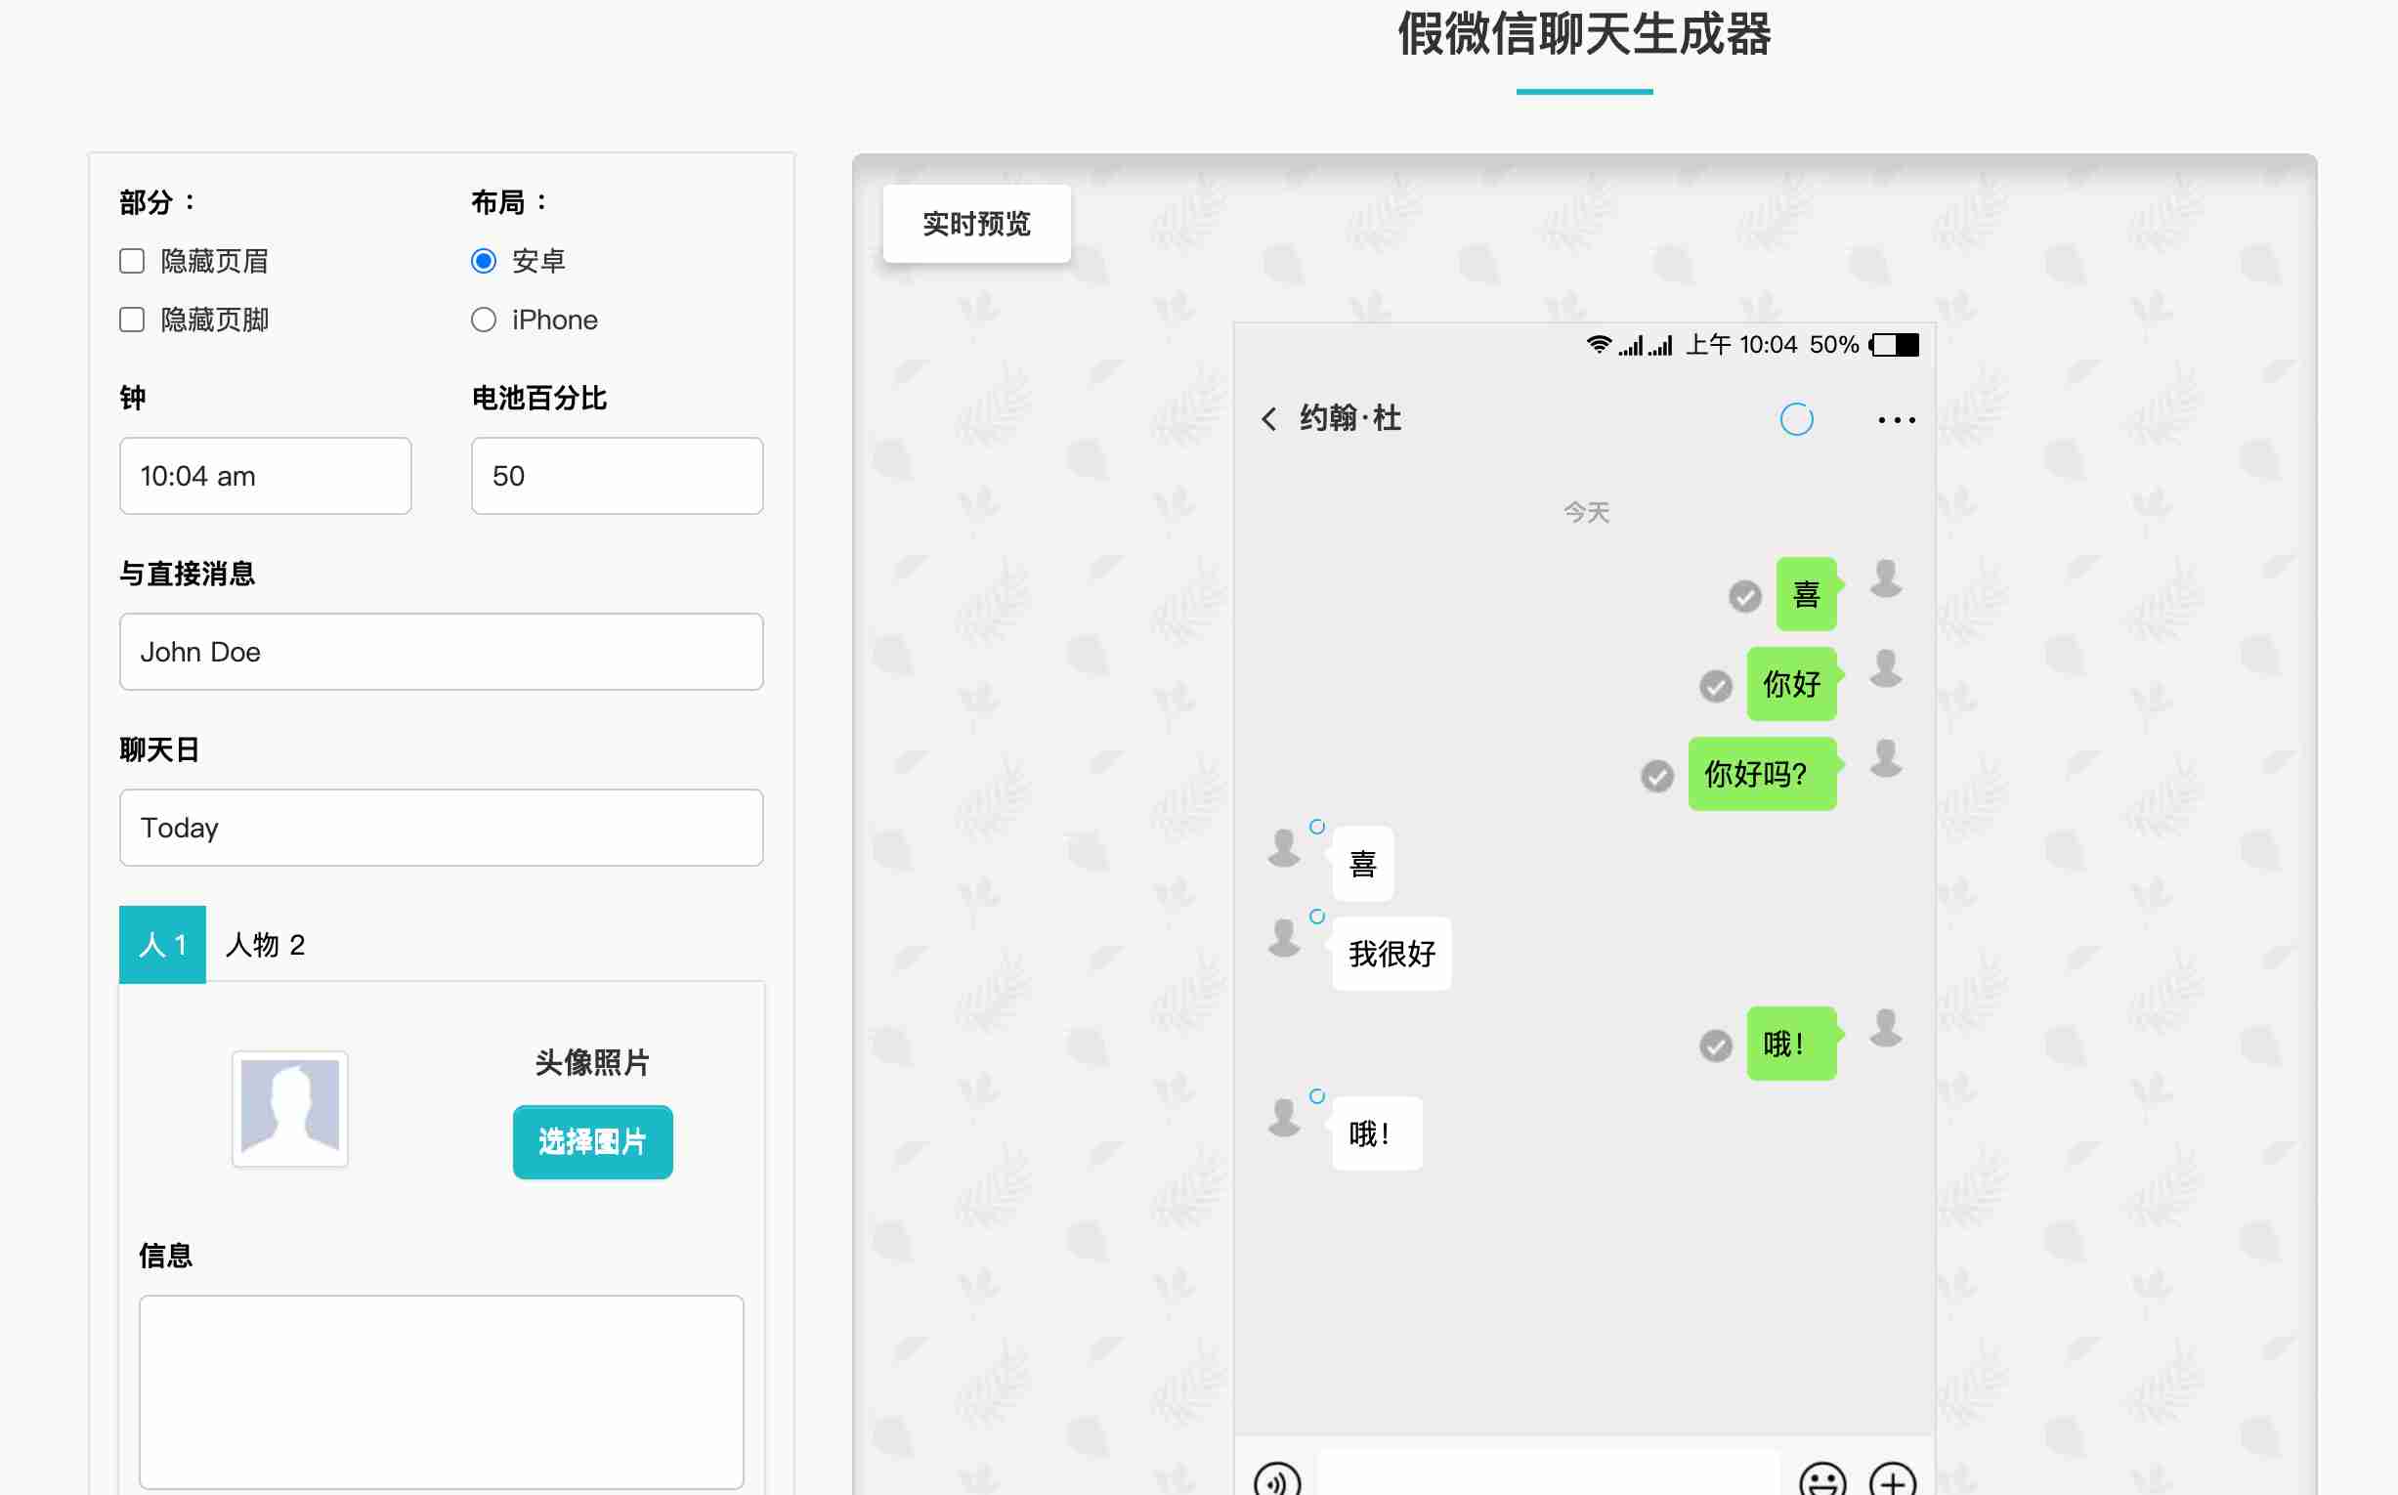Viewport: 2398px width, 1495px height.
Task: Click the read checkmark beside 你好吗? message
Action: click(x=1657, y=776)
